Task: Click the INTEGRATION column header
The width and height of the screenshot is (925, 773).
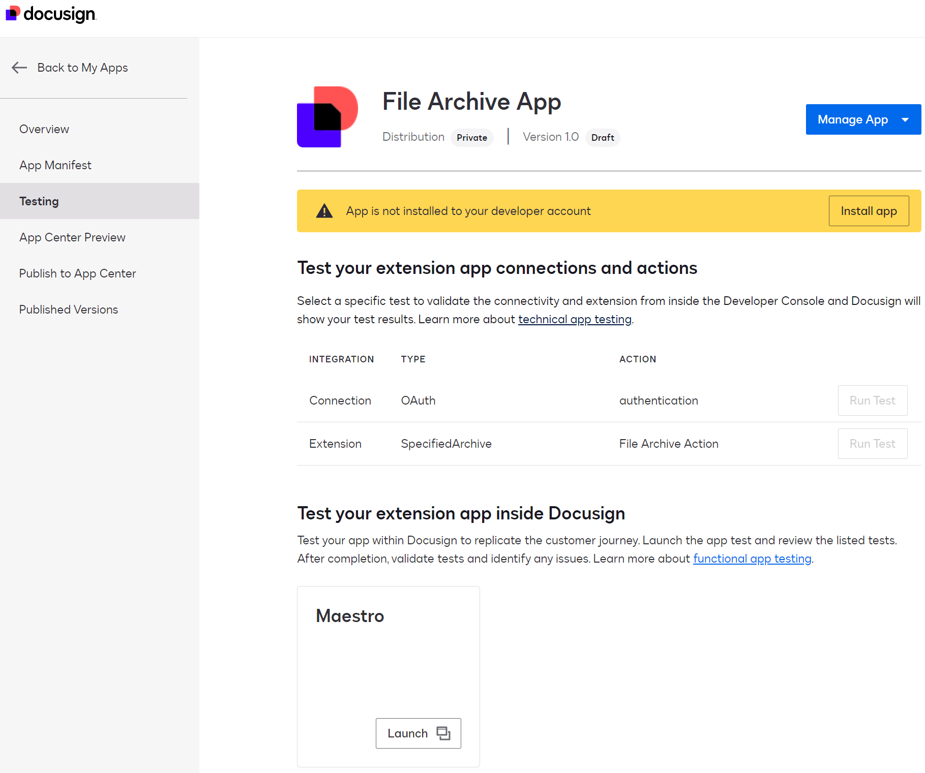Action: click(x=341, y=359)
